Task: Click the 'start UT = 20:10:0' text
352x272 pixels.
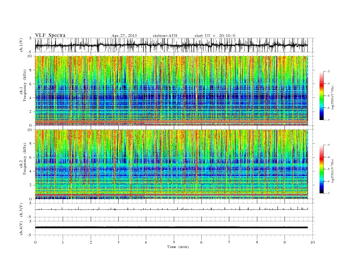Action: [x=215, y=36]
